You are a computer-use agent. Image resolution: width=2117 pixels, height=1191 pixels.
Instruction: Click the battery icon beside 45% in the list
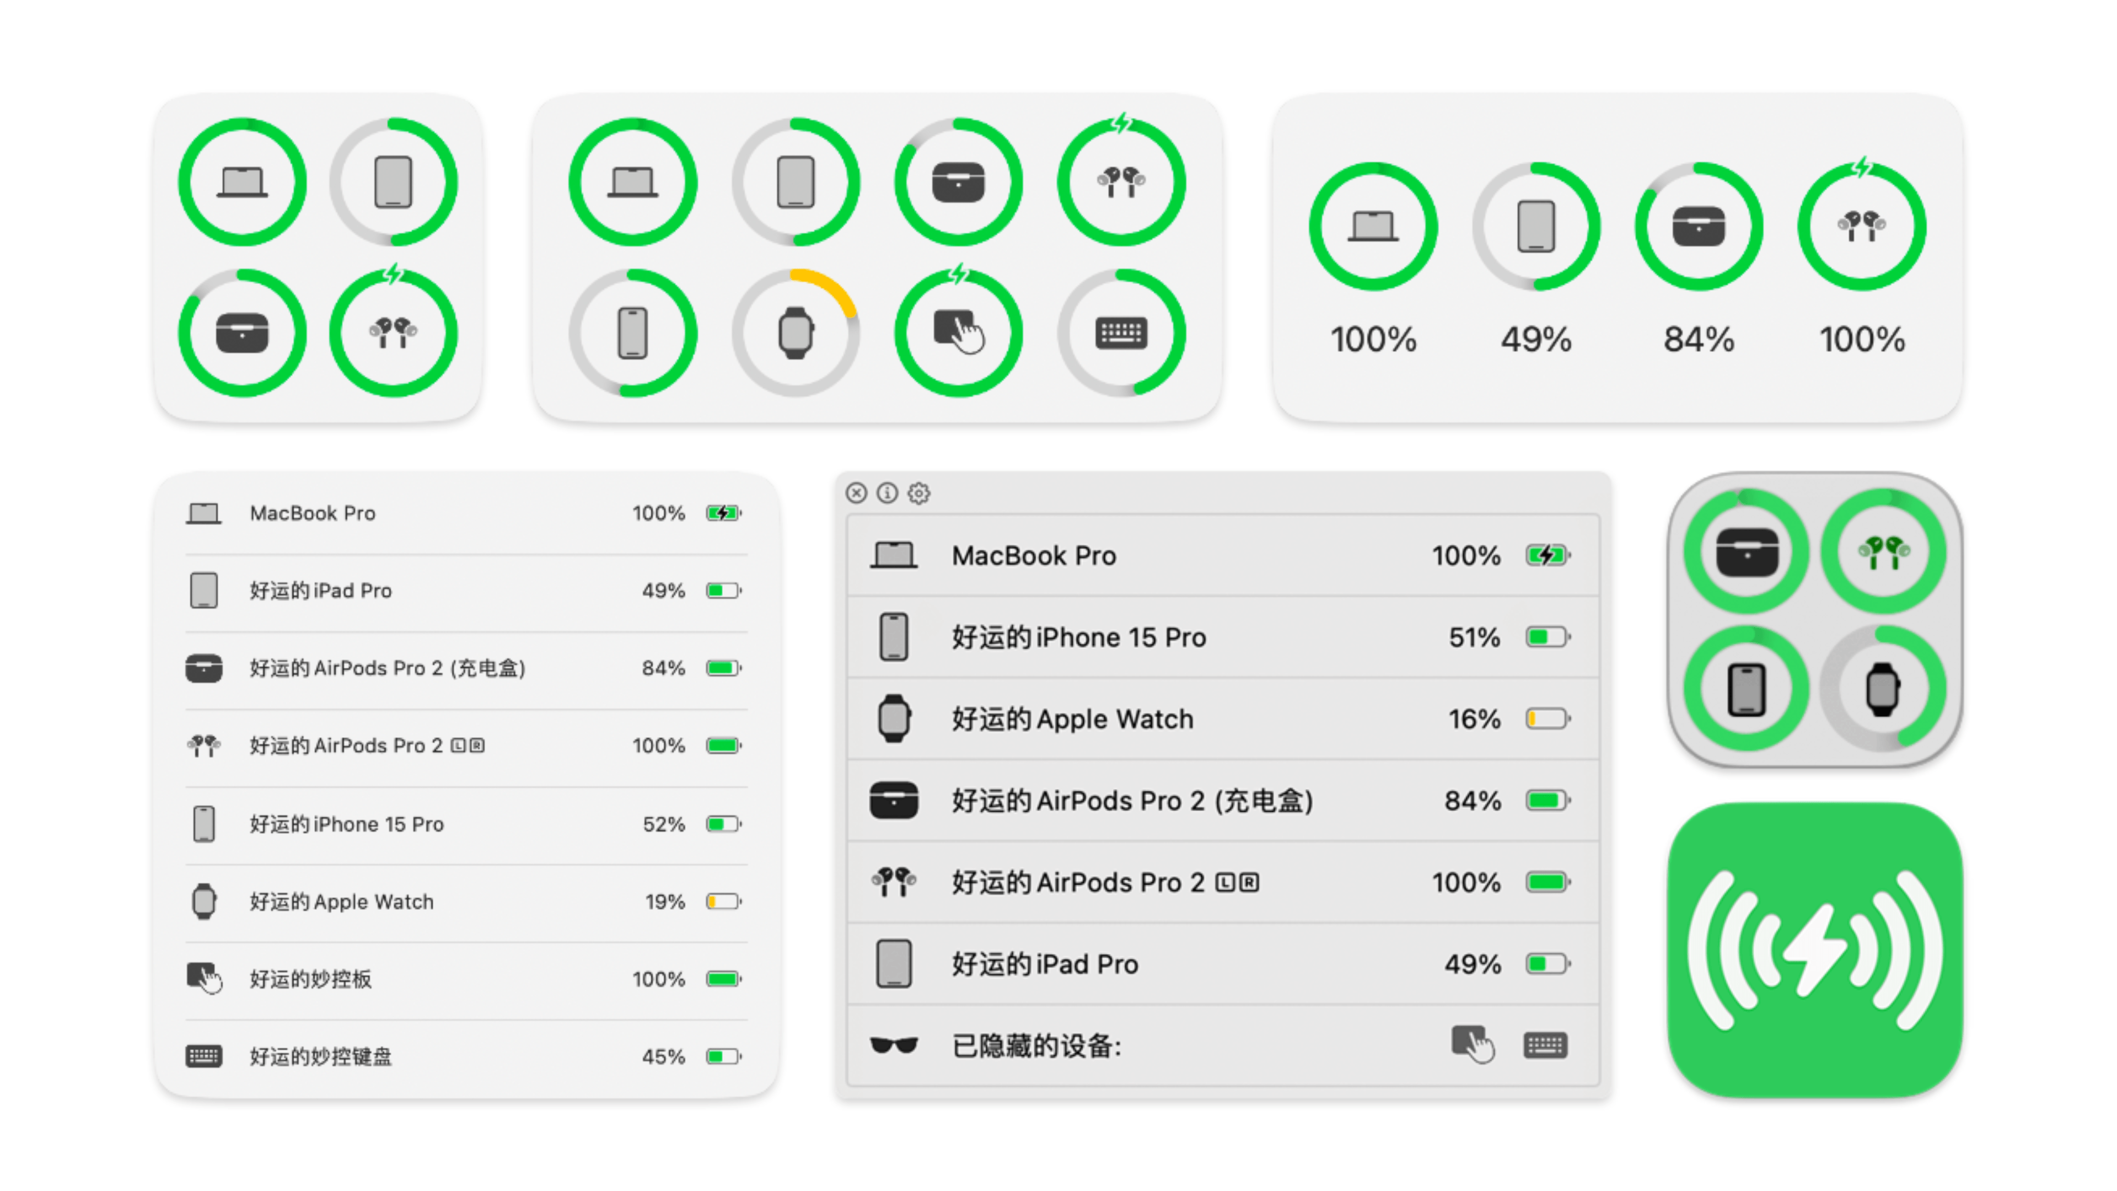tap(724, 1056)
